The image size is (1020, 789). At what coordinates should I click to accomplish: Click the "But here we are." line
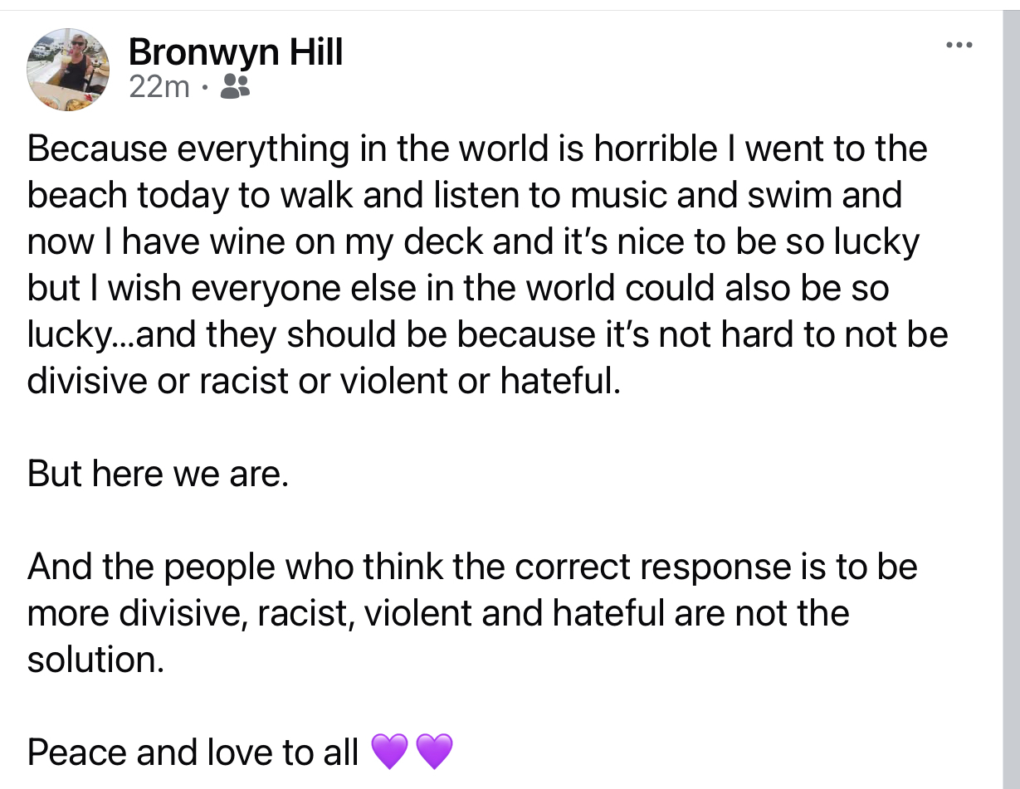click(x=158, y=474)
